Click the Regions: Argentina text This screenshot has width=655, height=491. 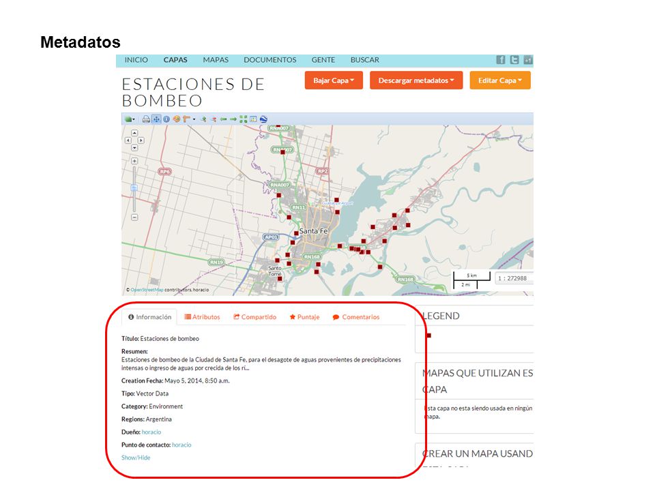point(147,419)
